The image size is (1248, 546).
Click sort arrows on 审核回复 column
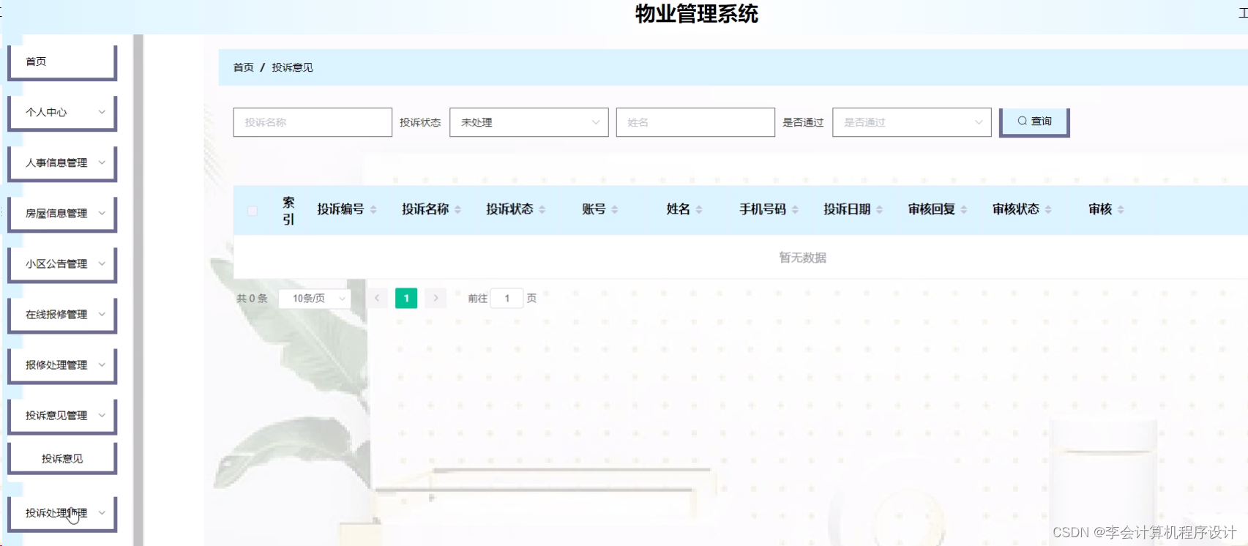(964, 209)
